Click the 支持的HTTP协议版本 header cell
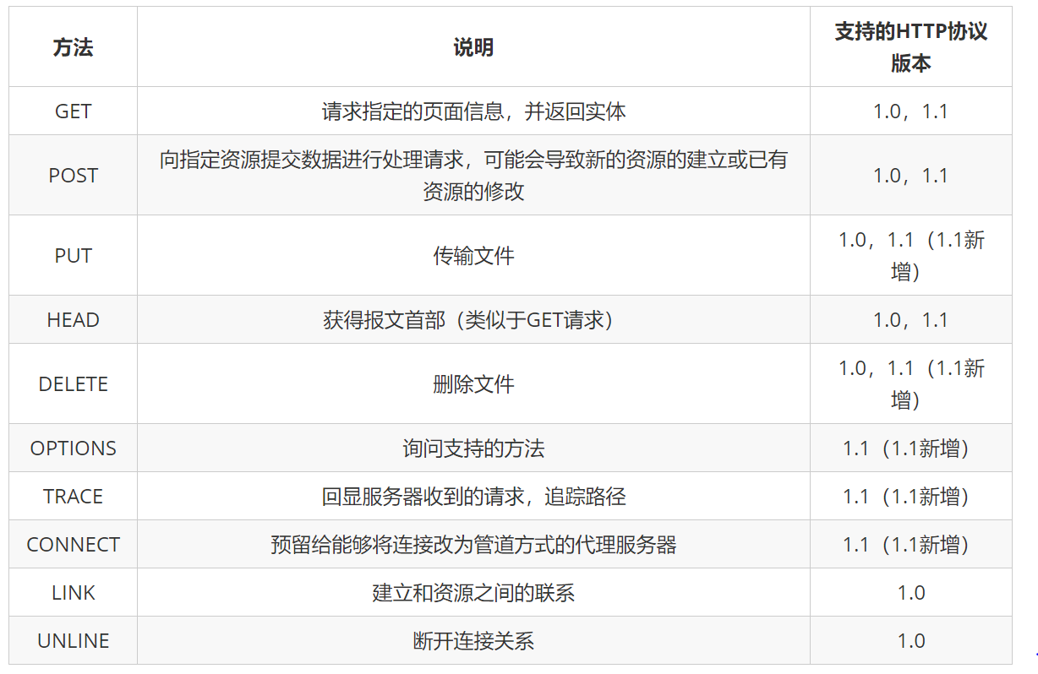The image size is (1038, 674). 911,47
